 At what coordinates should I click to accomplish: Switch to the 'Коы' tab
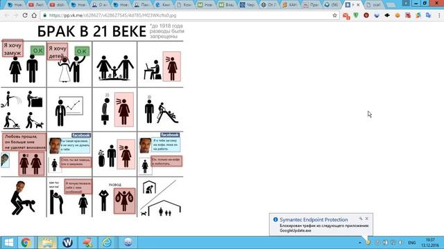click(185, 5)
